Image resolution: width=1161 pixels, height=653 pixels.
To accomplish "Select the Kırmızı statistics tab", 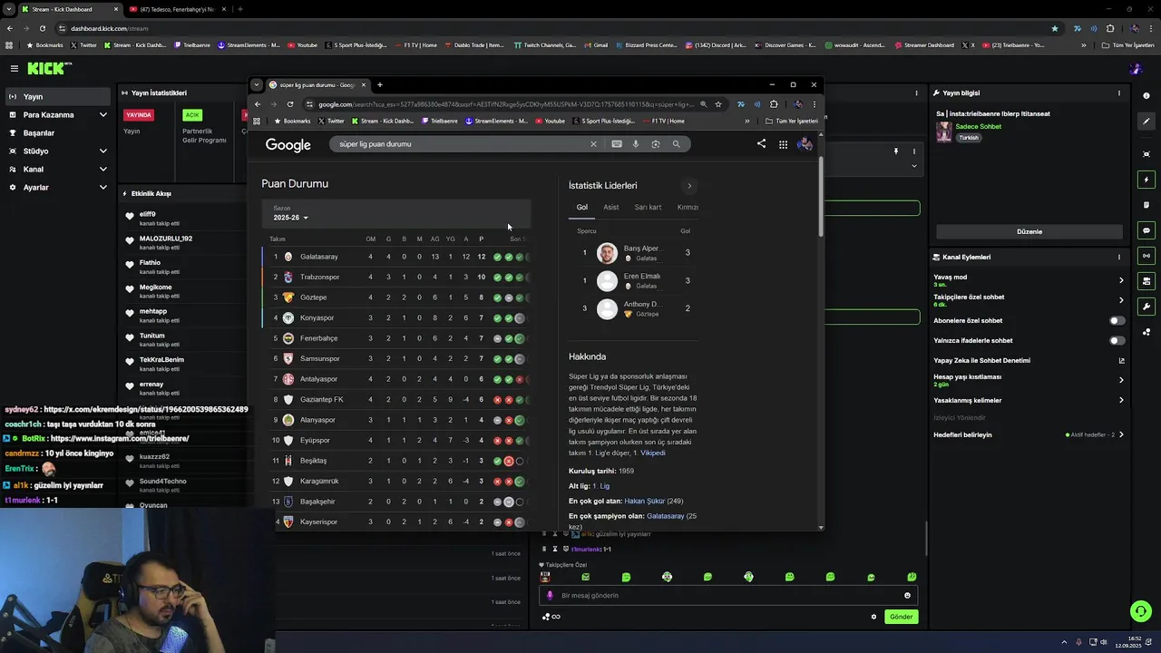I will click(x=688, y=208).
